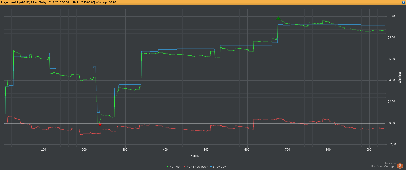This screenshot has height=170, width=406.
Task: Click the 200 hands x-axis label
Action: point(84,150)
